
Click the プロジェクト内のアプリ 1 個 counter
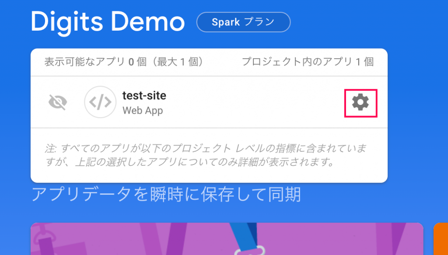point(308,62)
